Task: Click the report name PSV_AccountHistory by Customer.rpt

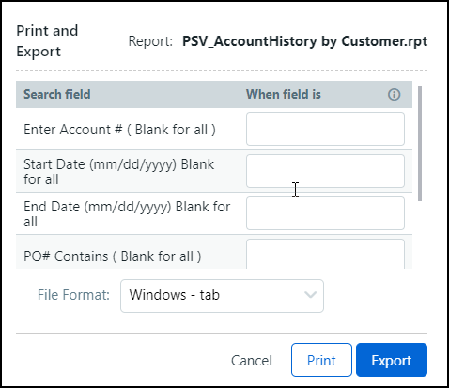Action: tap(304, 41)
